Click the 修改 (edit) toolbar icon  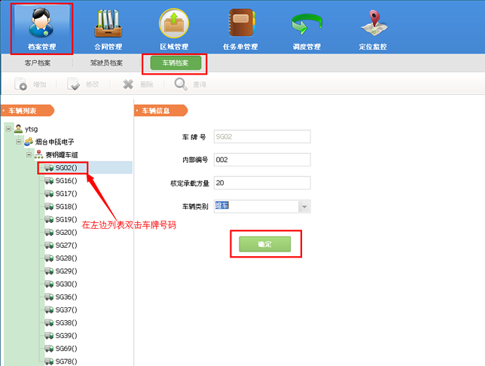click(75, 84)
